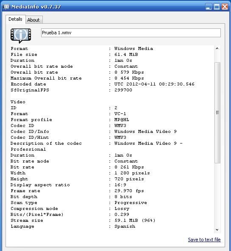The height and width of the screenshot is (251, 231).
Task: Close the MediaInfo window
Action: tap(225, 7)
